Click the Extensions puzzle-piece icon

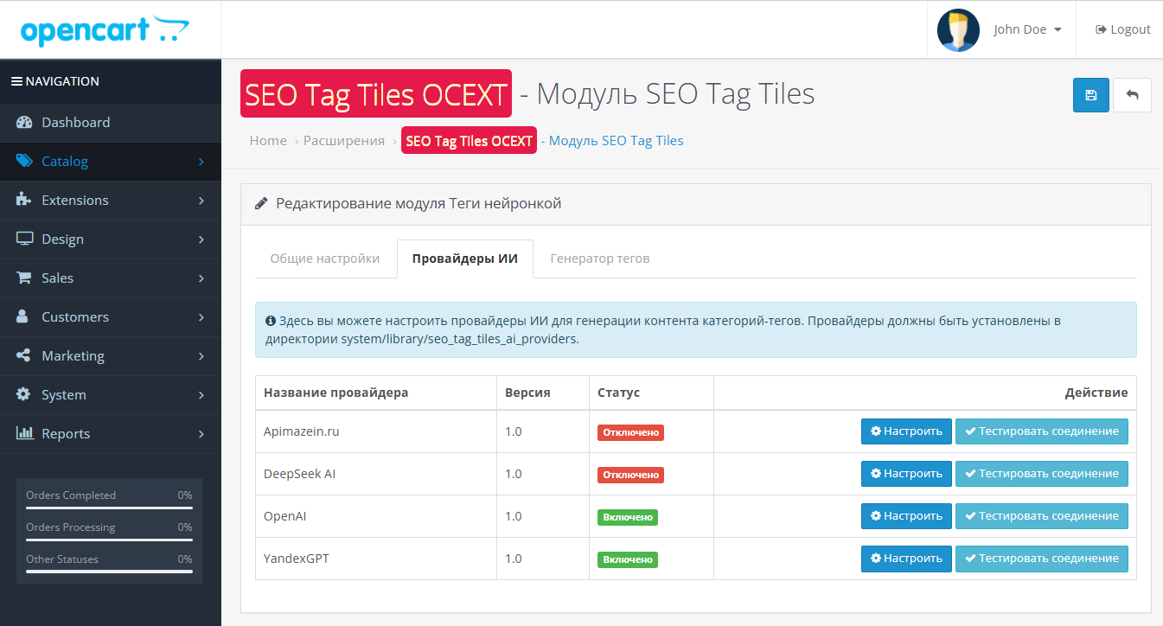point(24,201)
